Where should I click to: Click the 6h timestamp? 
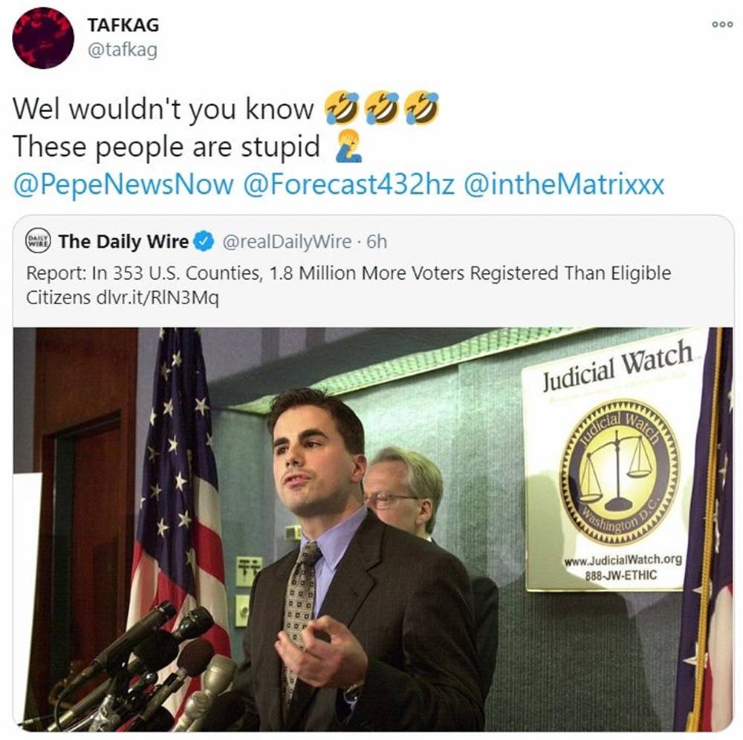[x=377, y=242]
